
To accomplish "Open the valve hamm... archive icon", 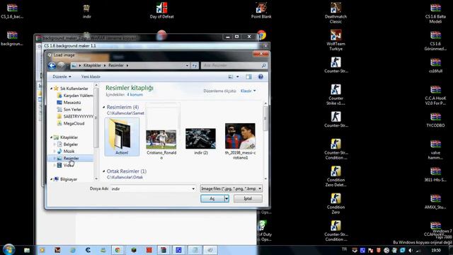I will (435, 149).
